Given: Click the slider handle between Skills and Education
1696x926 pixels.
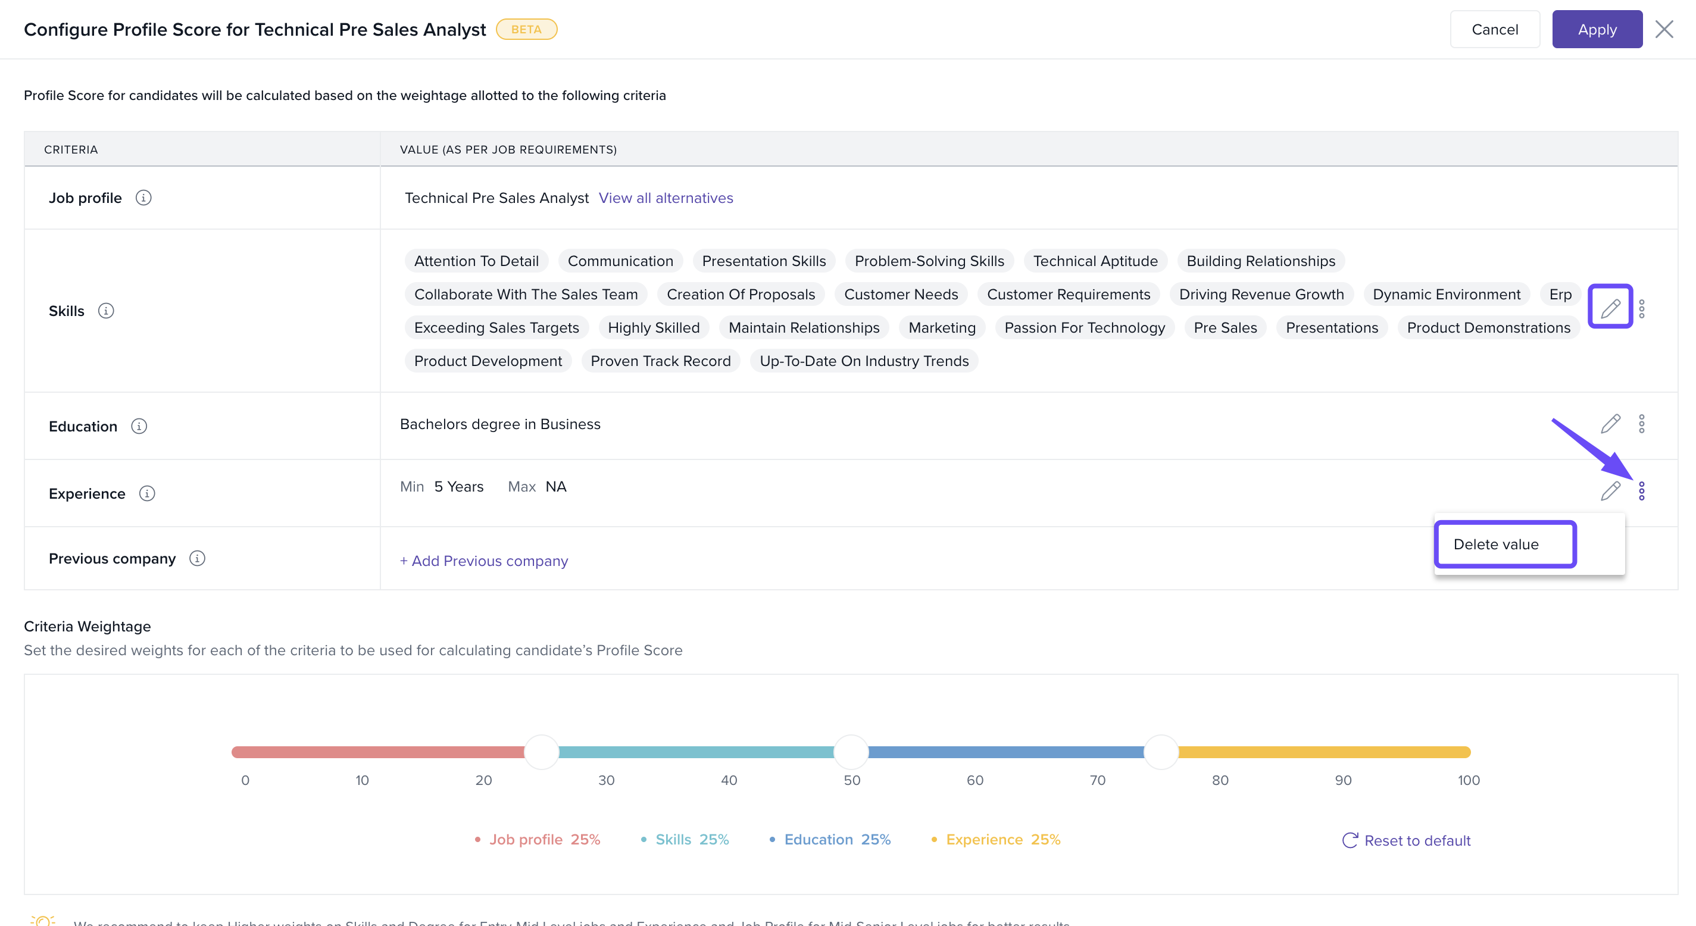Looking at the screenshot, I should 851,752.
